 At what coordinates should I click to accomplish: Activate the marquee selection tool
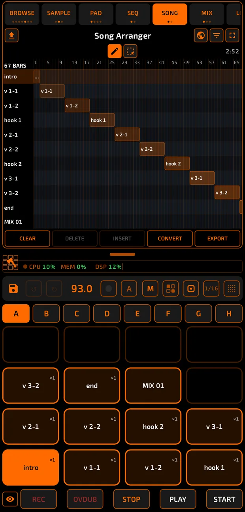[130, 51]
